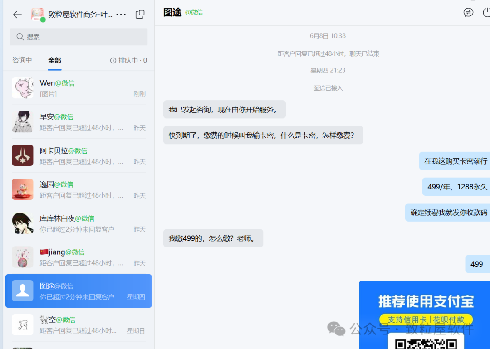This screenshot has width=490, height=349.
Task: Click 阿卡贝拉's dark red emblem avatar
Action: (x=23, y=155)
